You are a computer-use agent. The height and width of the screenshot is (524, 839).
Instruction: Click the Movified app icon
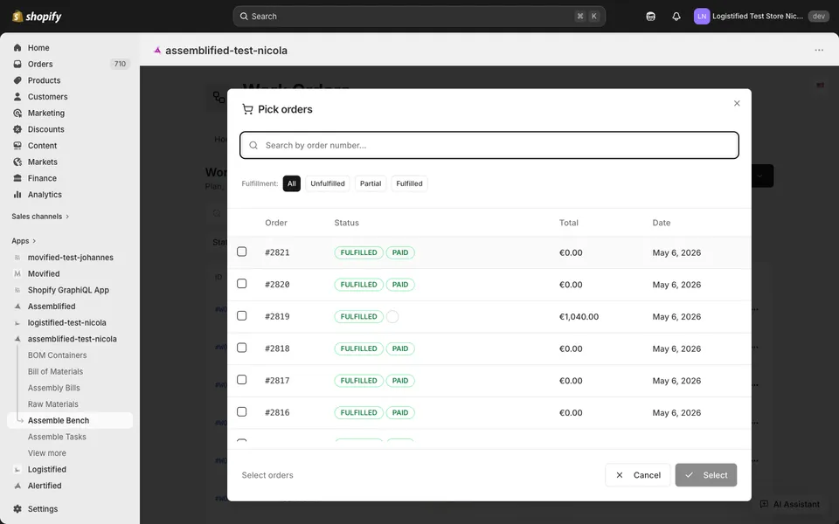[17, 273]
